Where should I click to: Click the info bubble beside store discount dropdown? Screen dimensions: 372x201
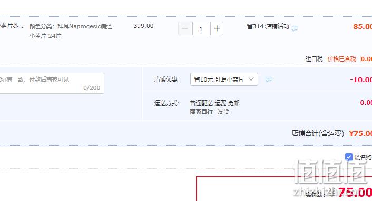pyautogui.click(x=268, y=79)
